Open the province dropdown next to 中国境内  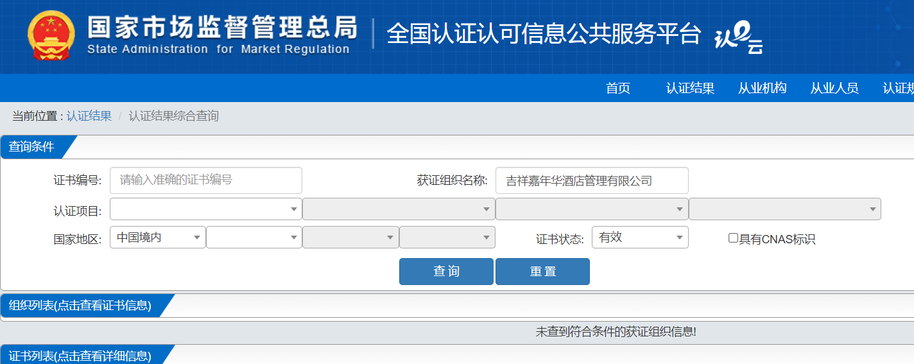point(254,237)
